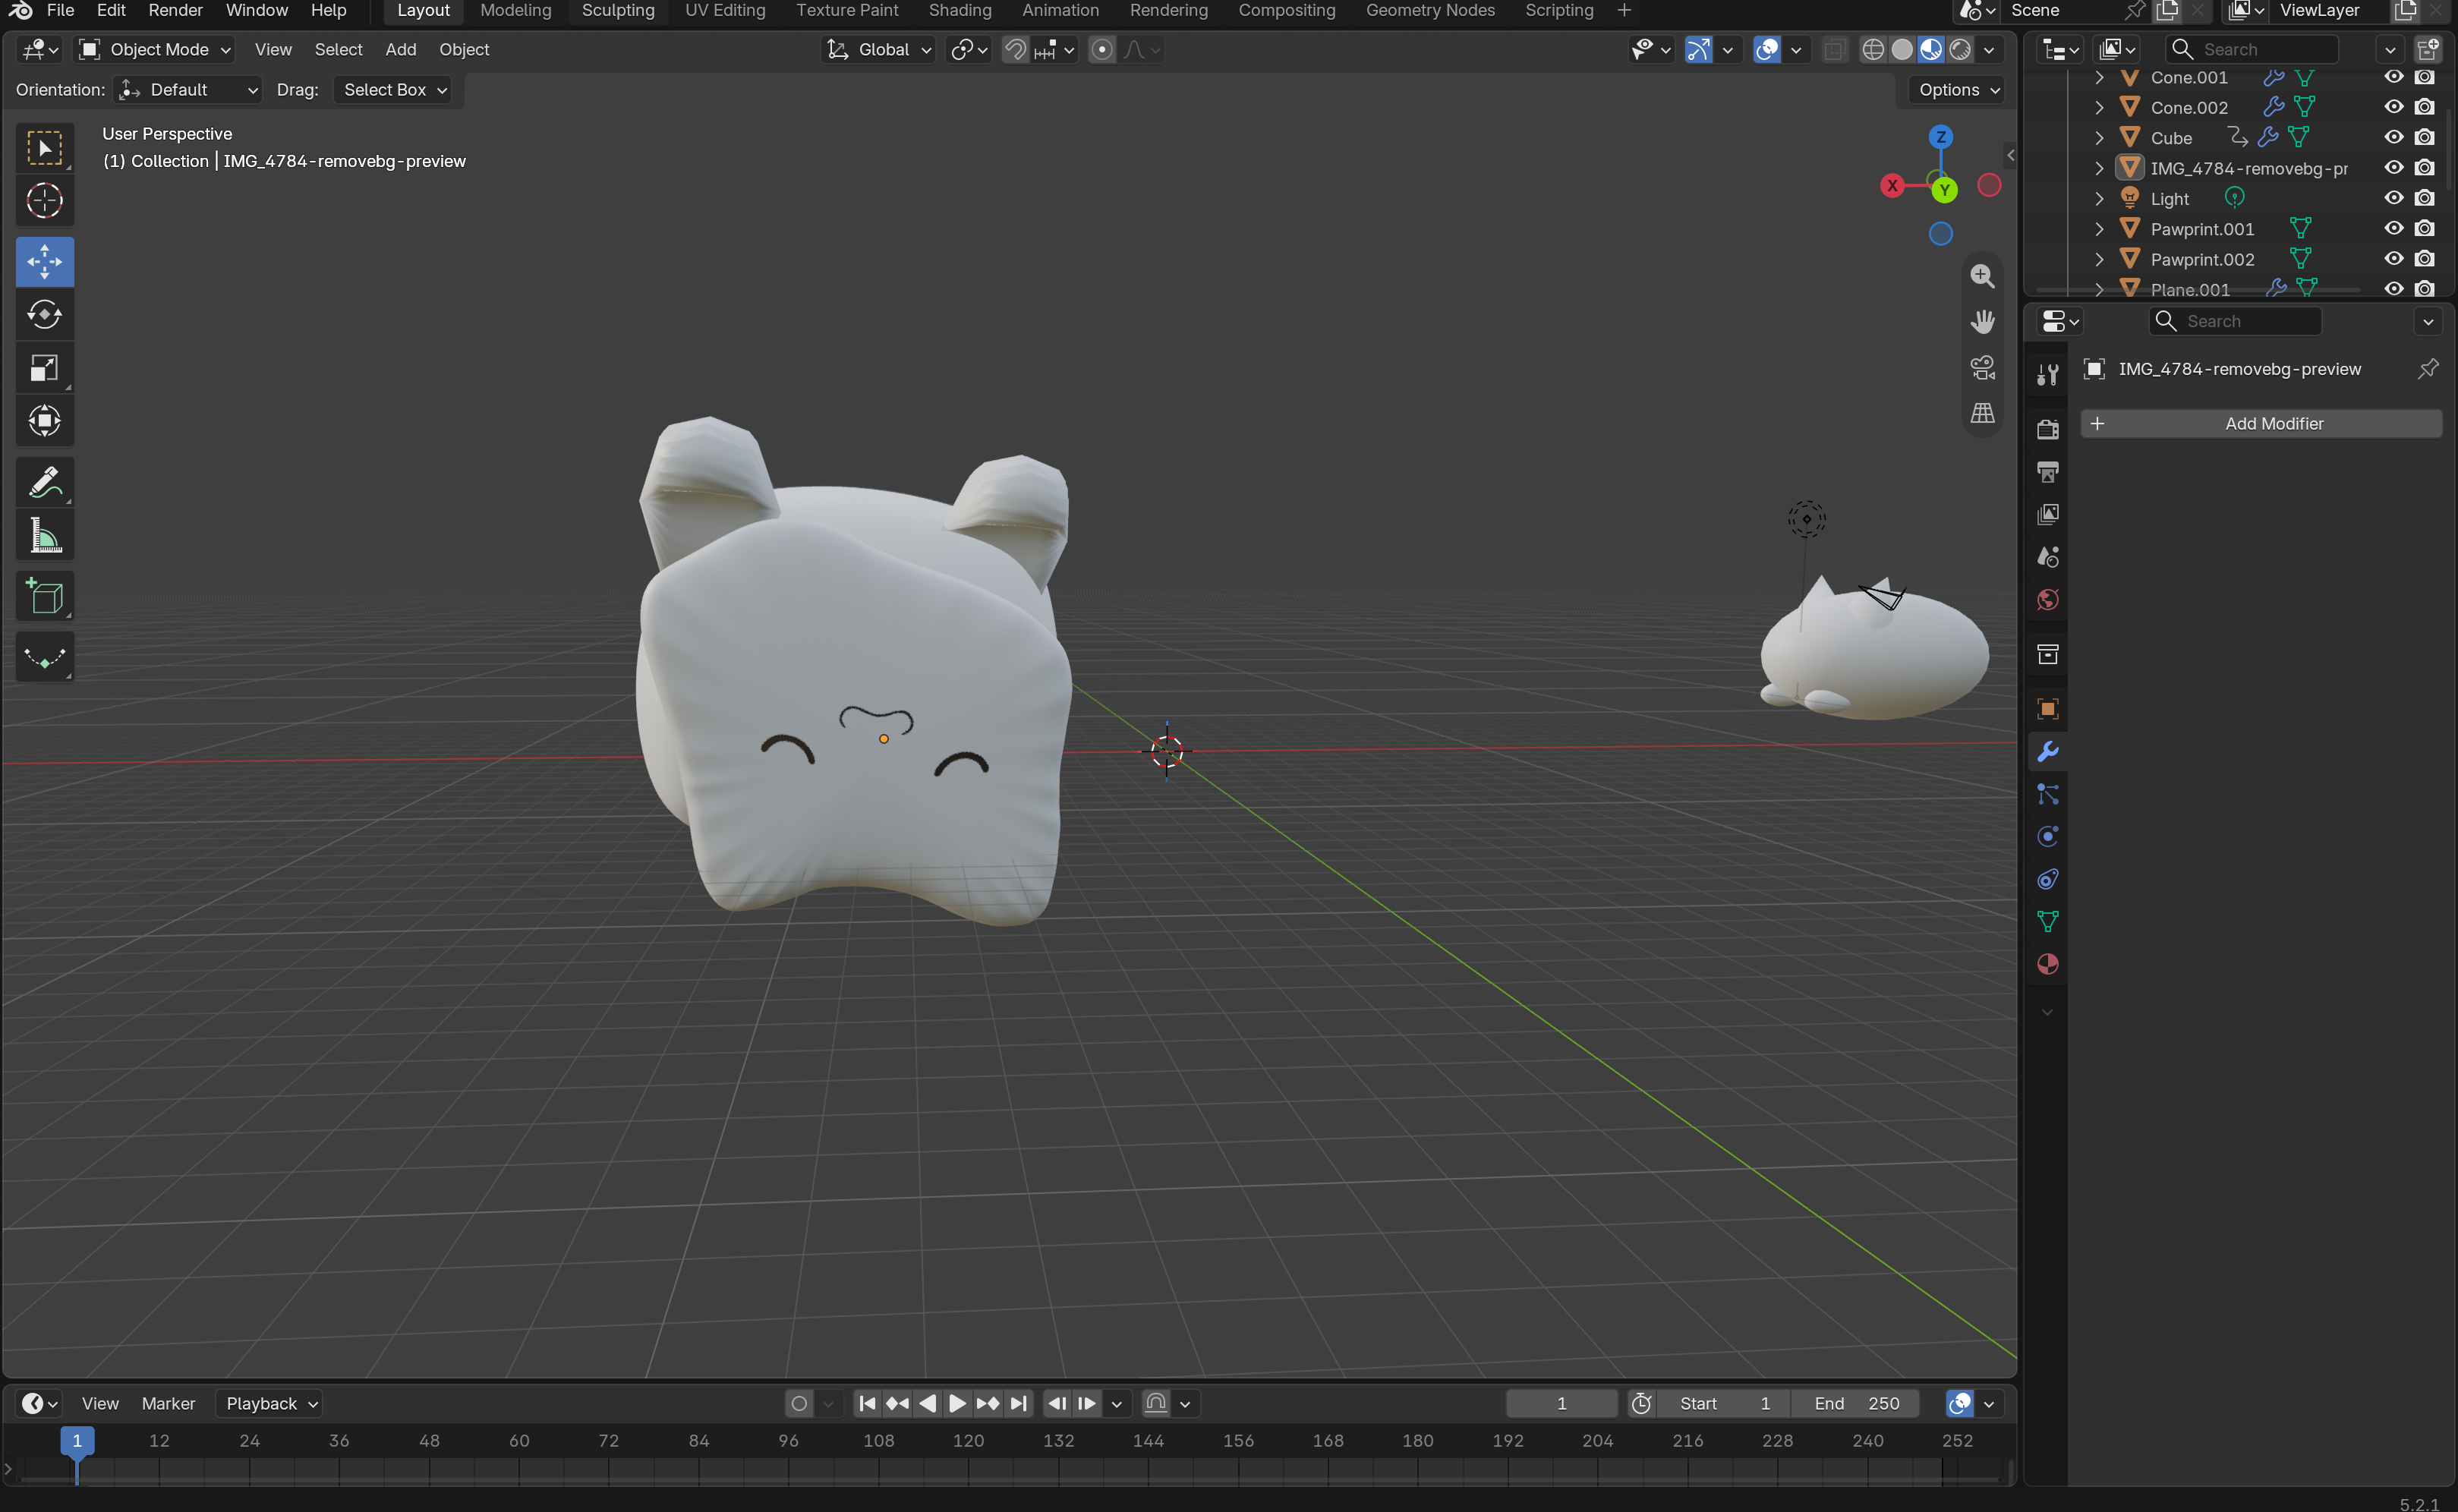The height and width of the screenshot is (1512, 2458).
Task: Expand the Light tree item
Action: [2099, 198]
